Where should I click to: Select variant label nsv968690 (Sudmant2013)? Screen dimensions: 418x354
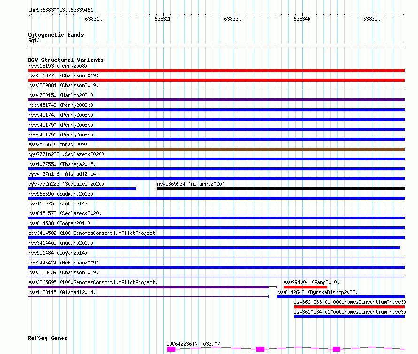click(x=61, y=194)
